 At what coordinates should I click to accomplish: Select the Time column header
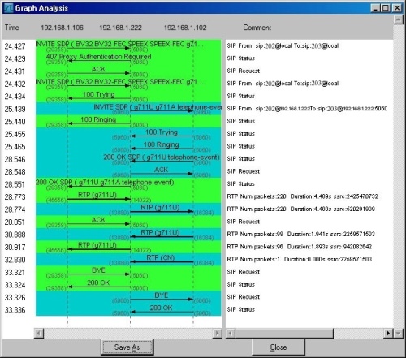coord(12,28)
